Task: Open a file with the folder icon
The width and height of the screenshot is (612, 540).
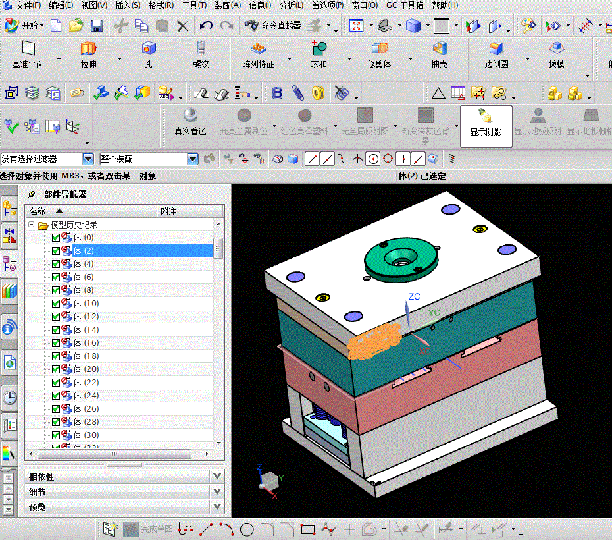Action: pos(76,26)
